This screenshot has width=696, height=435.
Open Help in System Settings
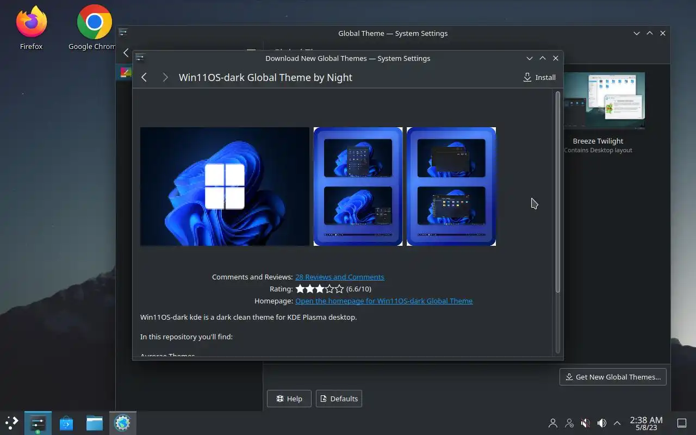(289, 399)
